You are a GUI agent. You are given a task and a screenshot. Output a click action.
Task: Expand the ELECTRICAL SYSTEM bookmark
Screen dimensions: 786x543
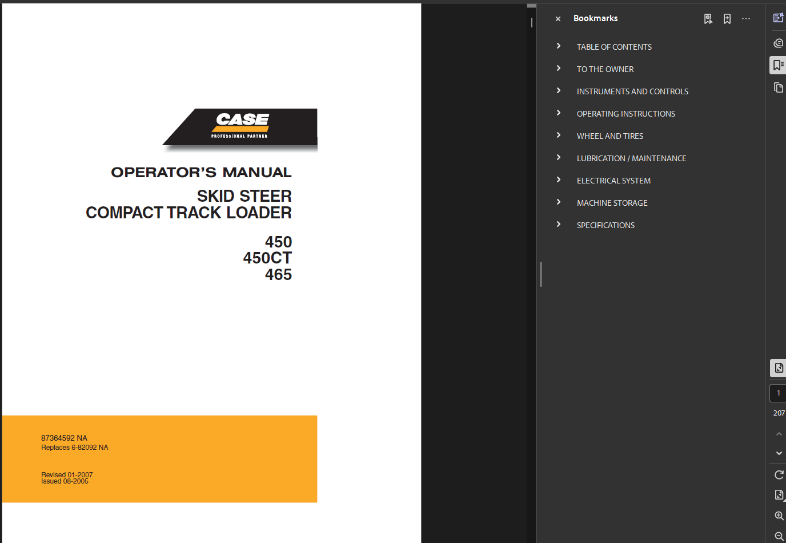click(559, 179)
